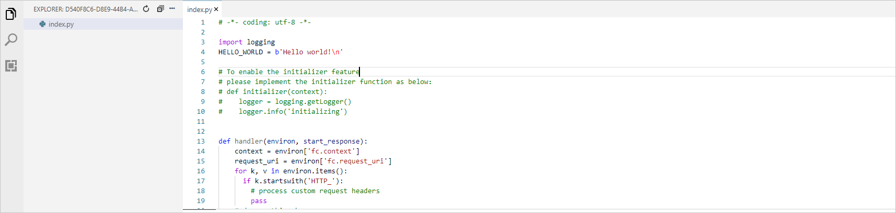Click the '# -*- coding: utf-8 -*-' comment

point(265,22)
